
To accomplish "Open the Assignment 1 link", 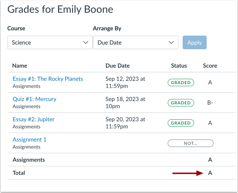I will pyautogui.click(x=30, y=139).
